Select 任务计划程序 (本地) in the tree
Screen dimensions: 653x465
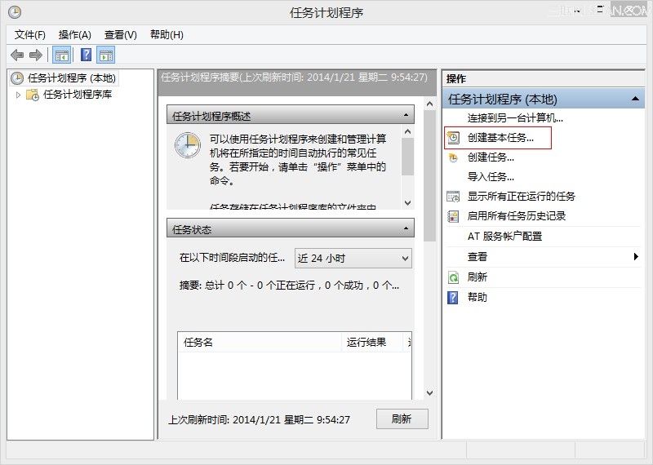point(72,78)
